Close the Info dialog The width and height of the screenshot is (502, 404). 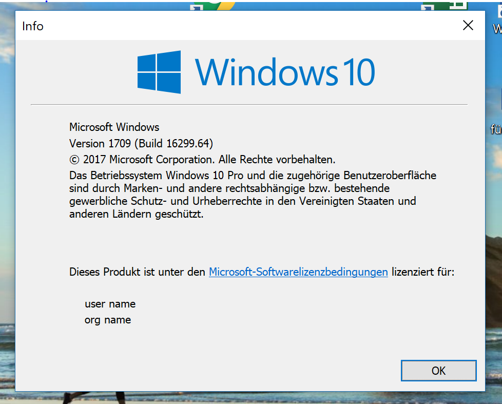pyautogui.click(x=468, y=25)
